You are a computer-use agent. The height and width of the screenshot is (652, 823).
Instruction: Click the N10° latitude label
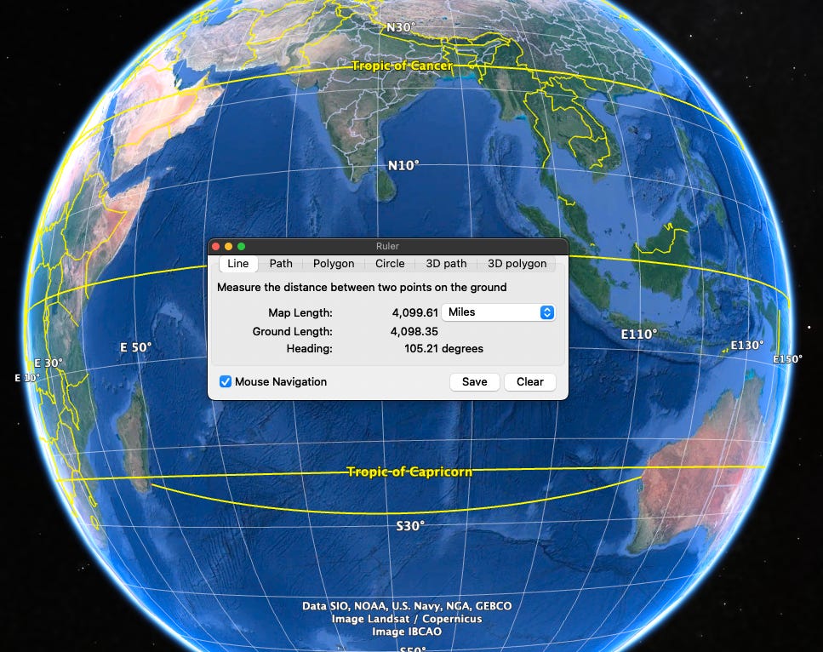point(403,166)
